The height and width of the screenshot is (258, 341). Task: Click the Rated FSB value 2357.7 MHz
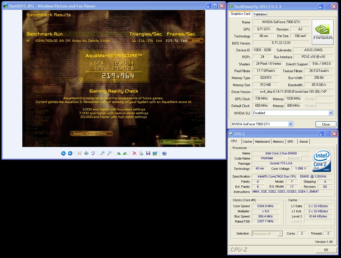click(265, 221)
